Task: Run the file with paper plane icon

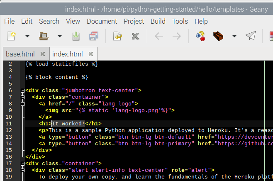Action: click(250, 37)
